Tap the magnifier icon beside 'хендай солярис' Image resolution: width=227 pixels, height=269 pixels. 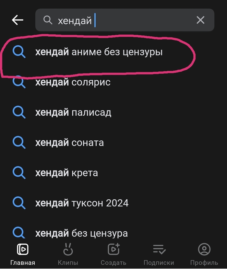[19, 82]
